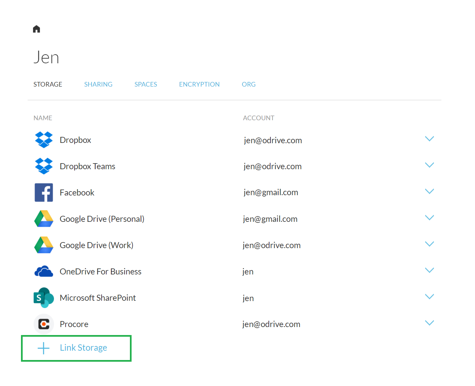Screen dimensions: 475x386
Task: Open Microsoft SharePoint storage name
Action: [x=98, y=298]
